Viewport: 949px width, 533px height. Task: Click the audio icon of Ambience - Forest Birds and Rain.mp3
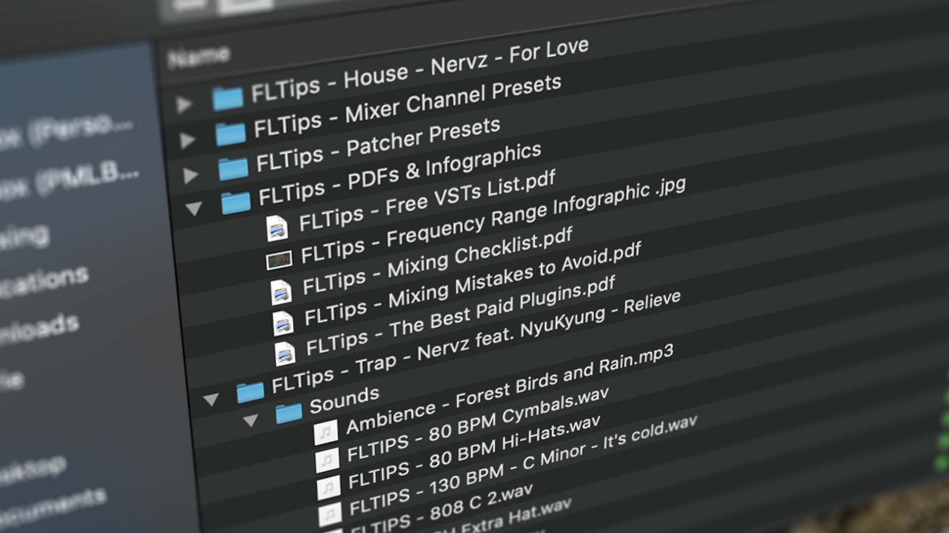pyautogui.click(x=326, y=433)
